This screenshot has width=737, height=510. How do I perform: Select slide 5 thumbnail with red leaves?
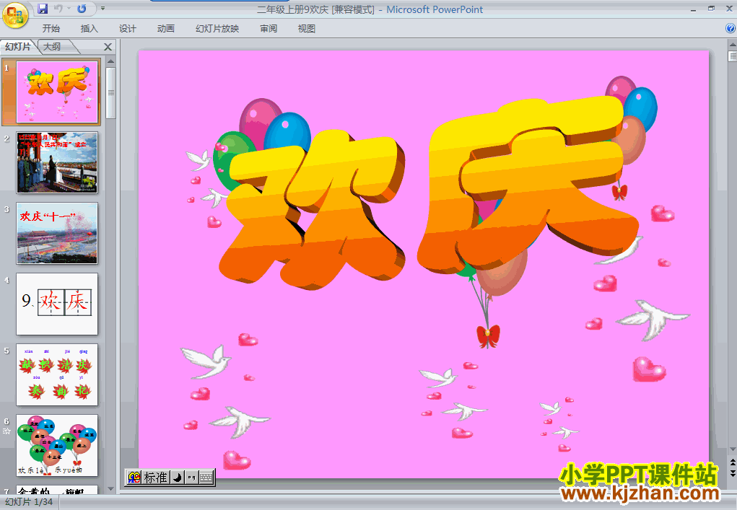[x=57, y=375]
